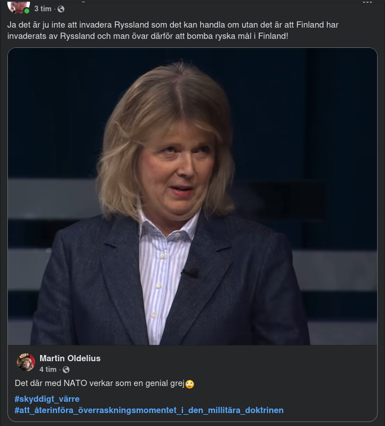
Task: Click the globe icon beside "3 tim"
Action: coord(61,9)
